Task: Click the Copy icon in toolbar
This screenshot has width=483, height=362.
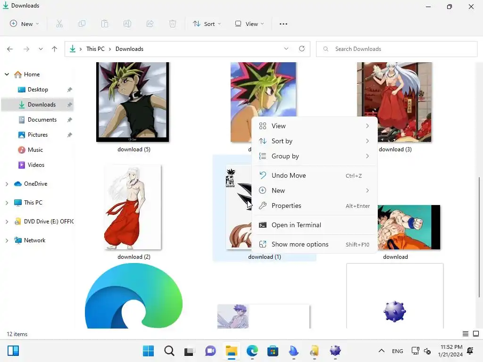Action: tap(82, 24)
